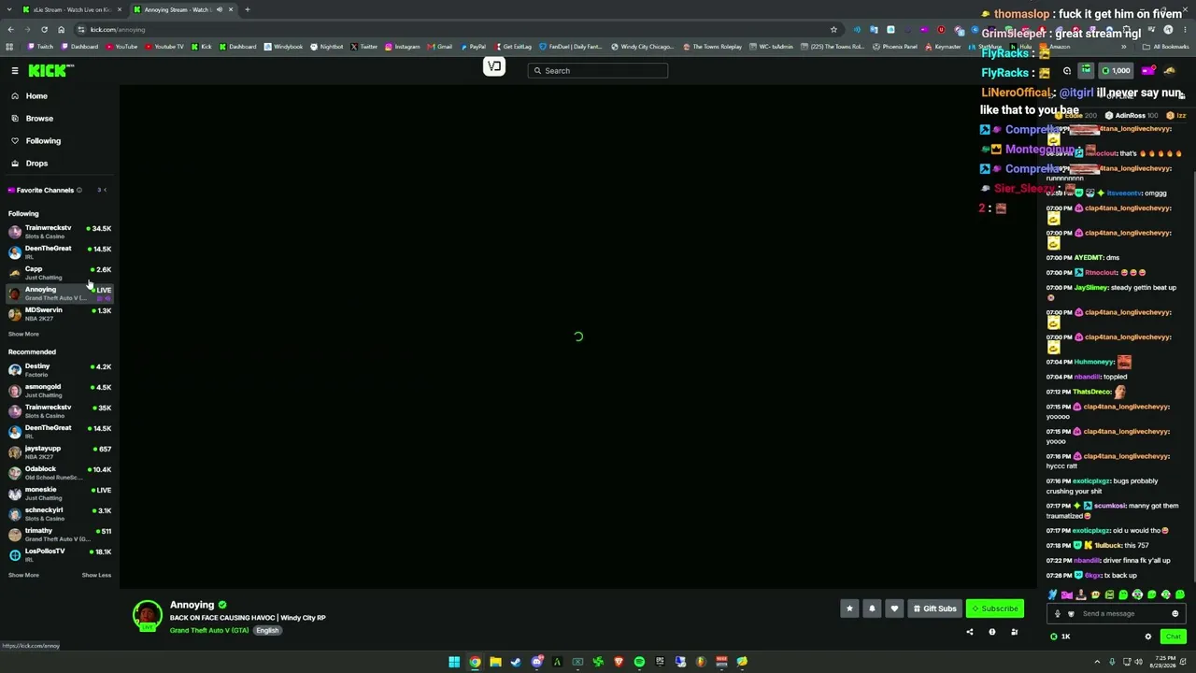The image size is (1196, 673).
Task: Open Brave browser from the taskbar
Action: click(x=619, y=662)
